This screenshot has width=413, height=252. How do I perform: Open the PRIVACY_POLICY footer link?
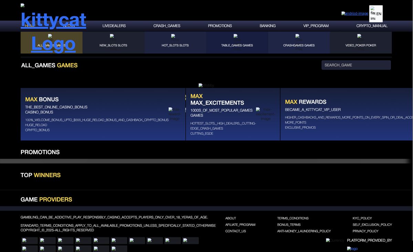366,231
